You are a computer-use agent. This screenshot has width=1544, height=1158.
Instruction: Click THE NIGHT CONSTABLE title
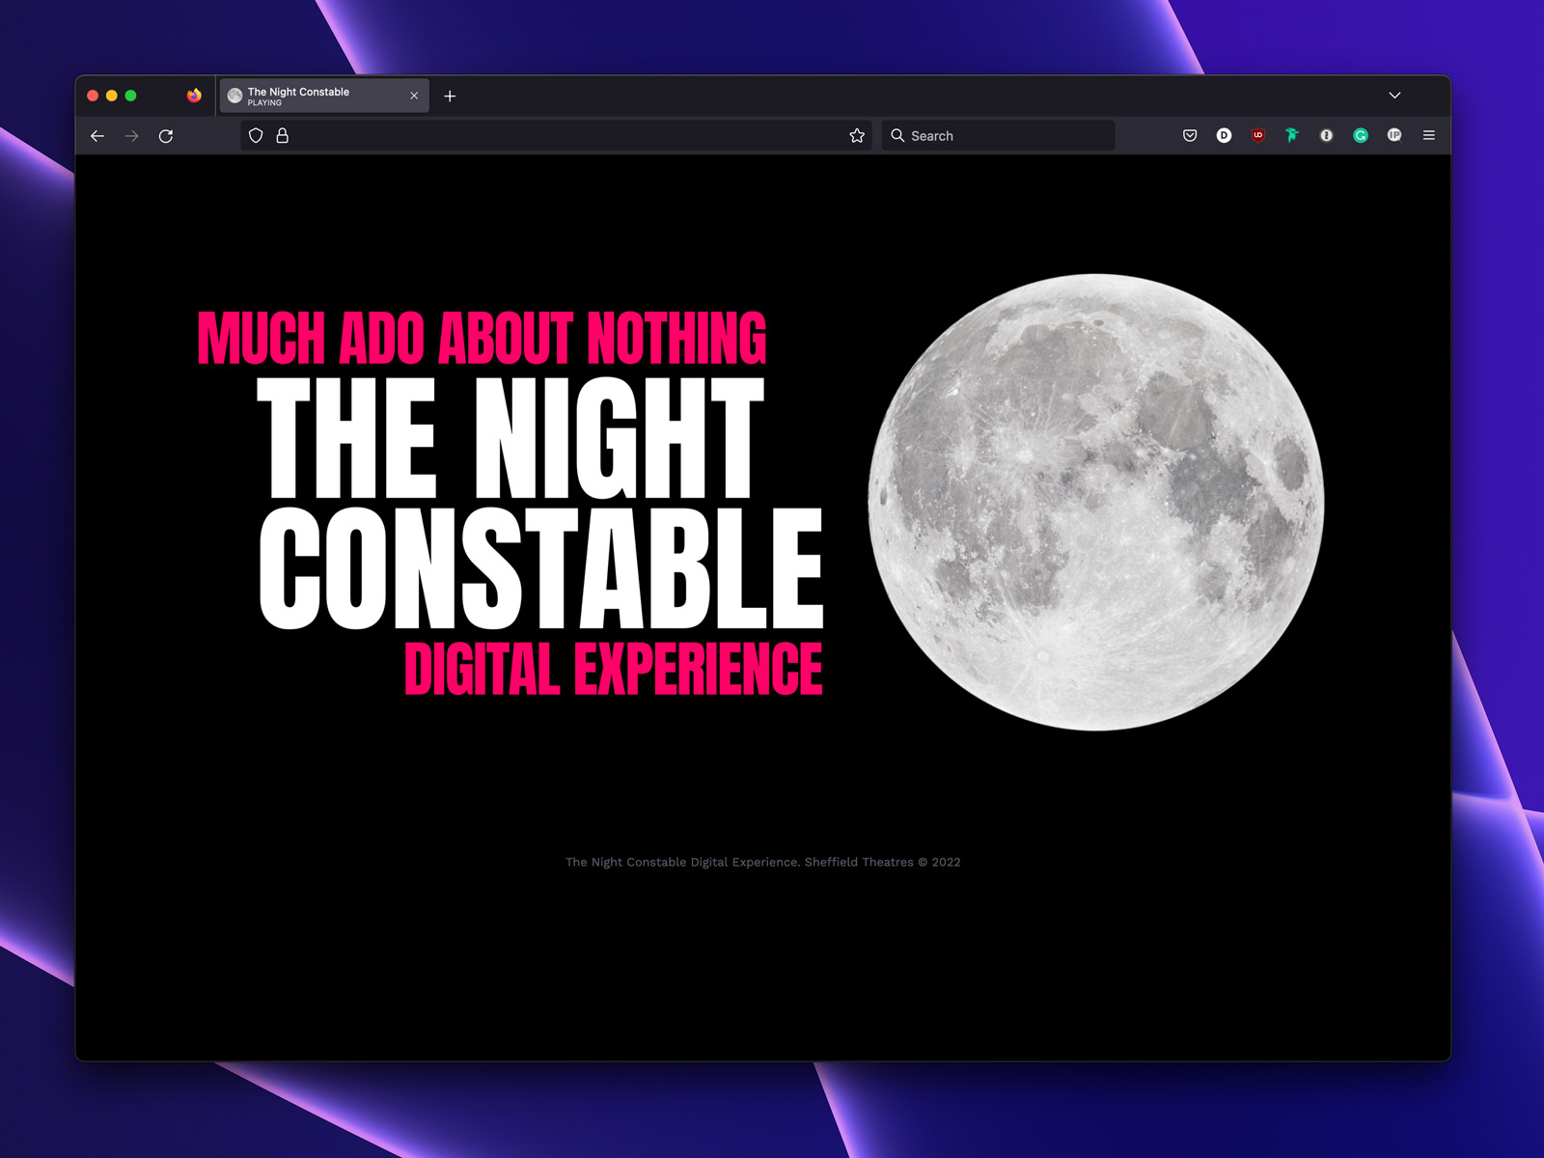coord(540,503)
